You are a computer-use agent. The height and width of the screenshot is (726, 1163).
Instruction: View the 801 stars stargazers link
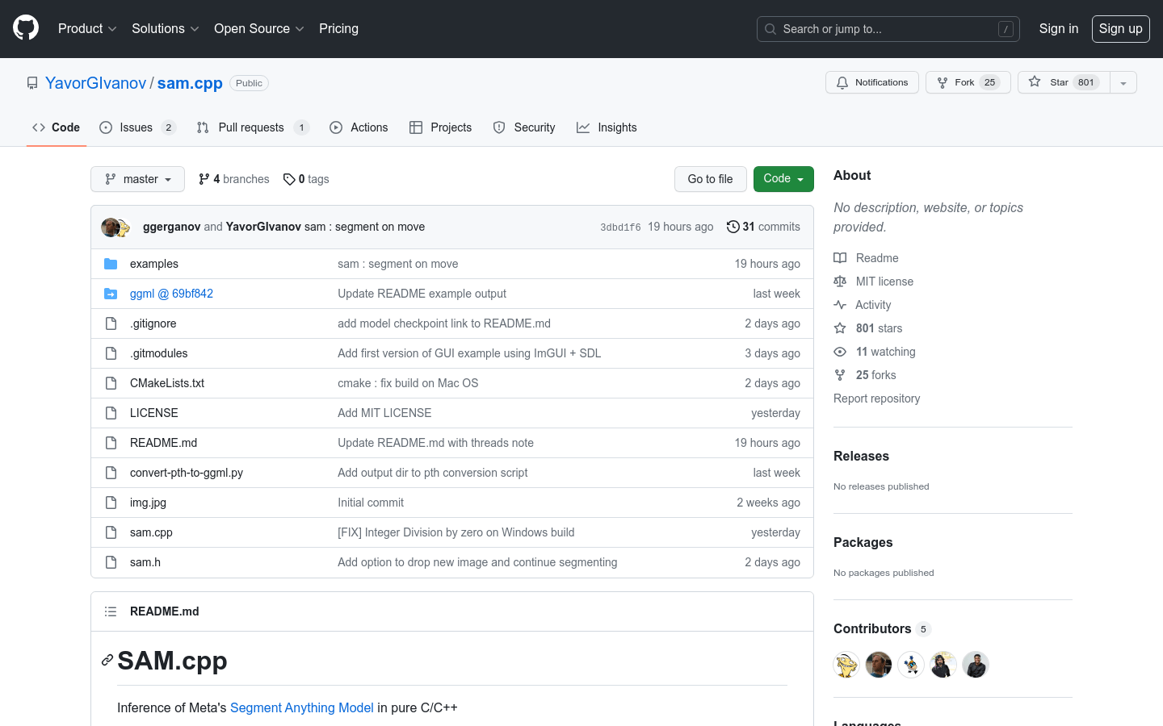[x=868, y=328]
